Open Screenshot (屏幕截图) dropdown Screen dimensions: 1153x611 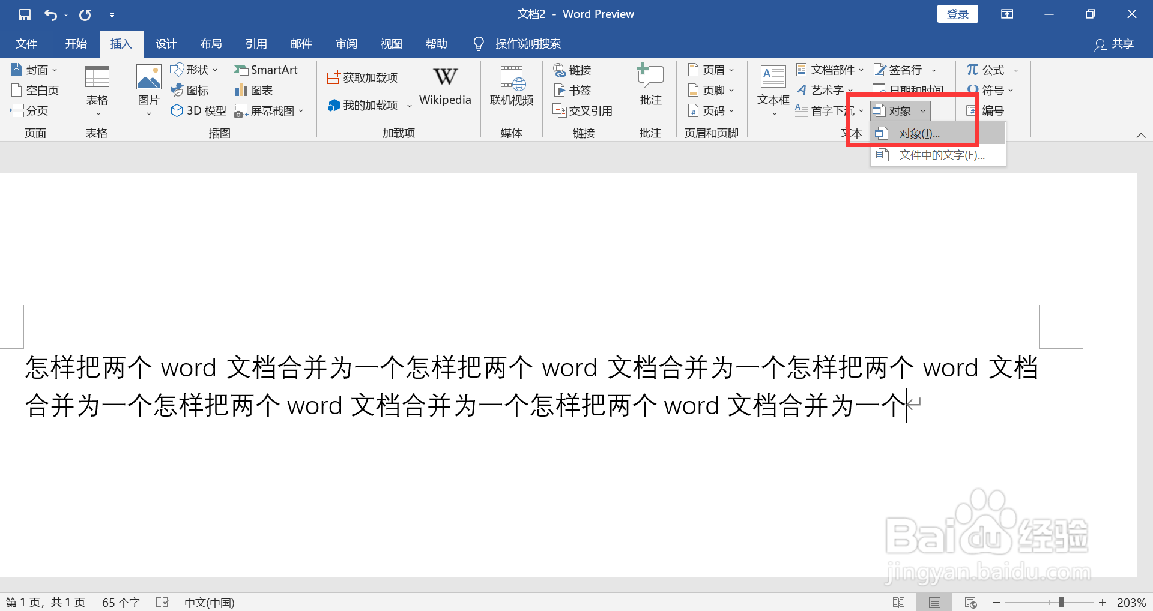[x=269, y=111]
